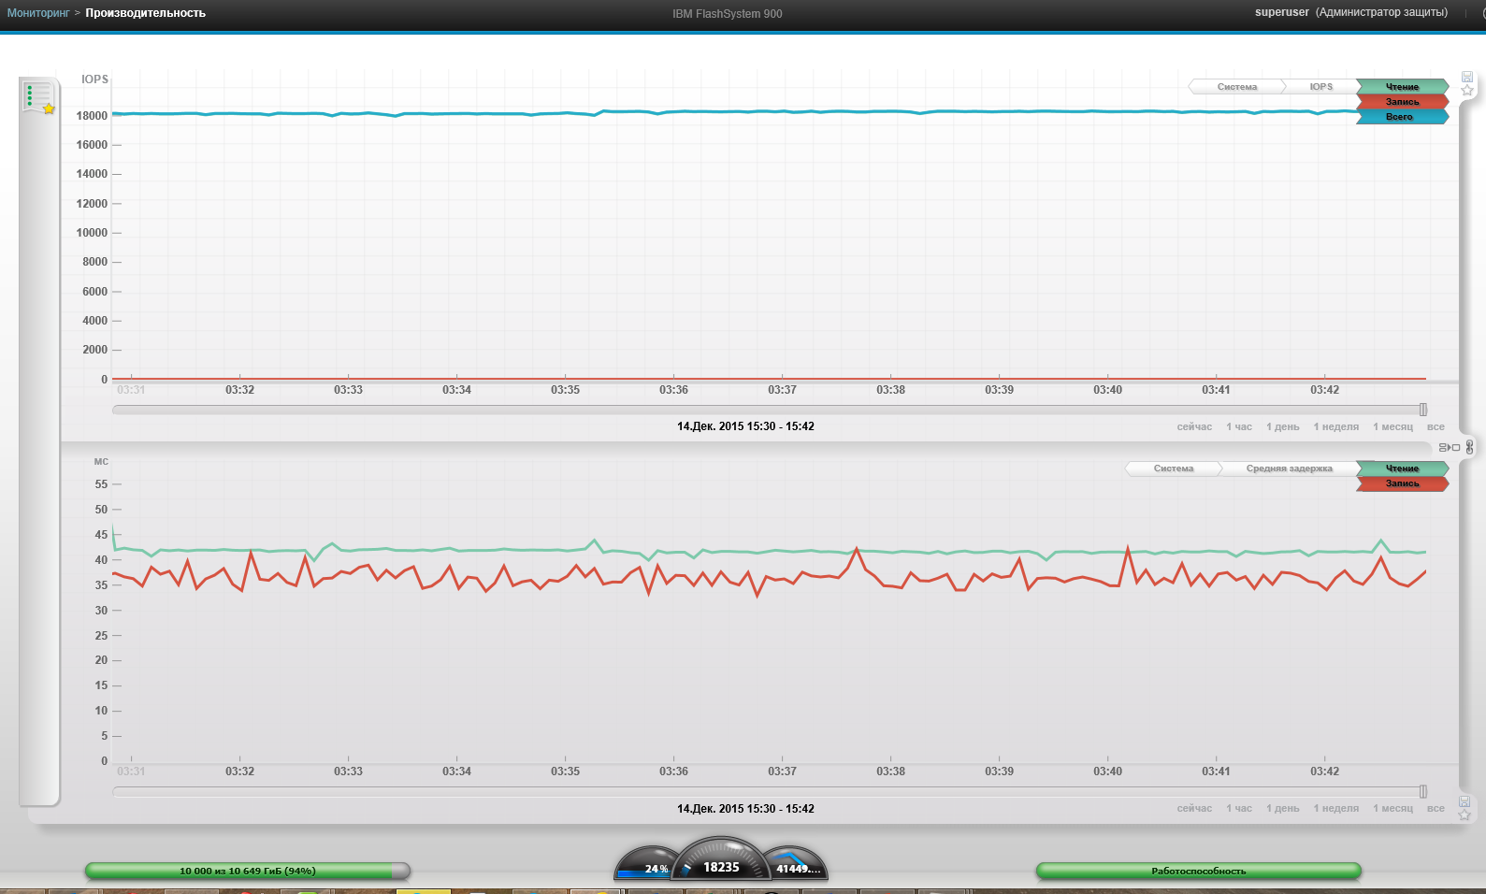1486x894 pixels.
Task: Toggle Запись series in the IOPS chart
Action: coord(1402,102)
